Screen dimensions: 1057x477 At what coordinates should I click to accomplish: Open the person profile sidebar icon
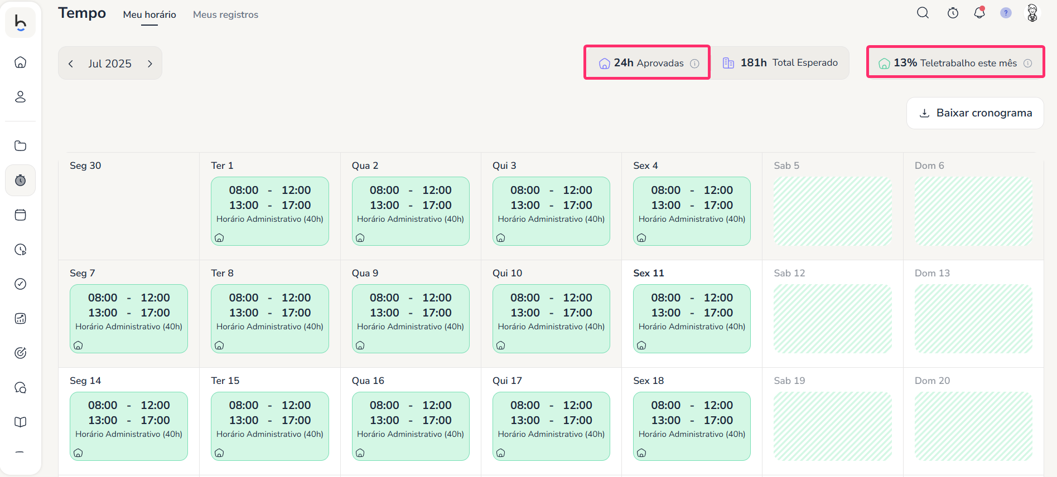pos(21,97)
